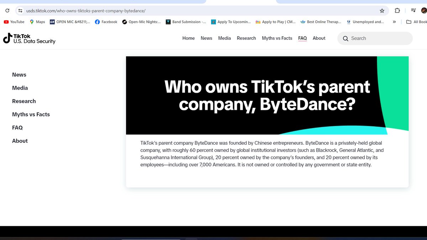Viewport: 427px width, 240px height.
Task: Open the OPEN MIC bookmark
Action: [x=70, y=22]
